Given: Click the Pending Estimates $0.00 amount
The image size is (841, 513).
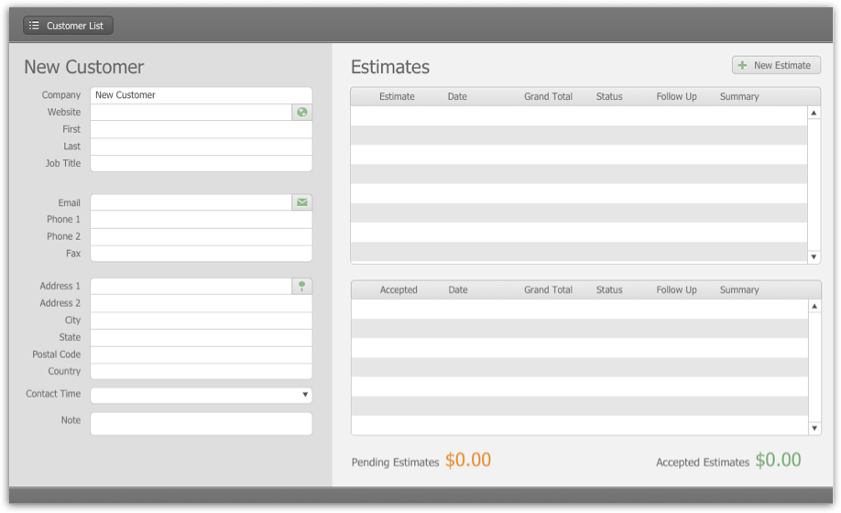Looking at the screenshot, I should click(x=468, y=460).
